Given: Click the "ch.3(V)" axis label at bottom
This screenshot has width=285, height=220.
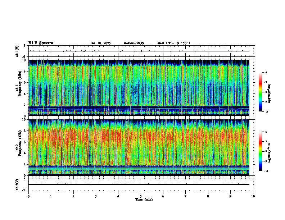Looking at the screenshot, I should pos(17,184).
